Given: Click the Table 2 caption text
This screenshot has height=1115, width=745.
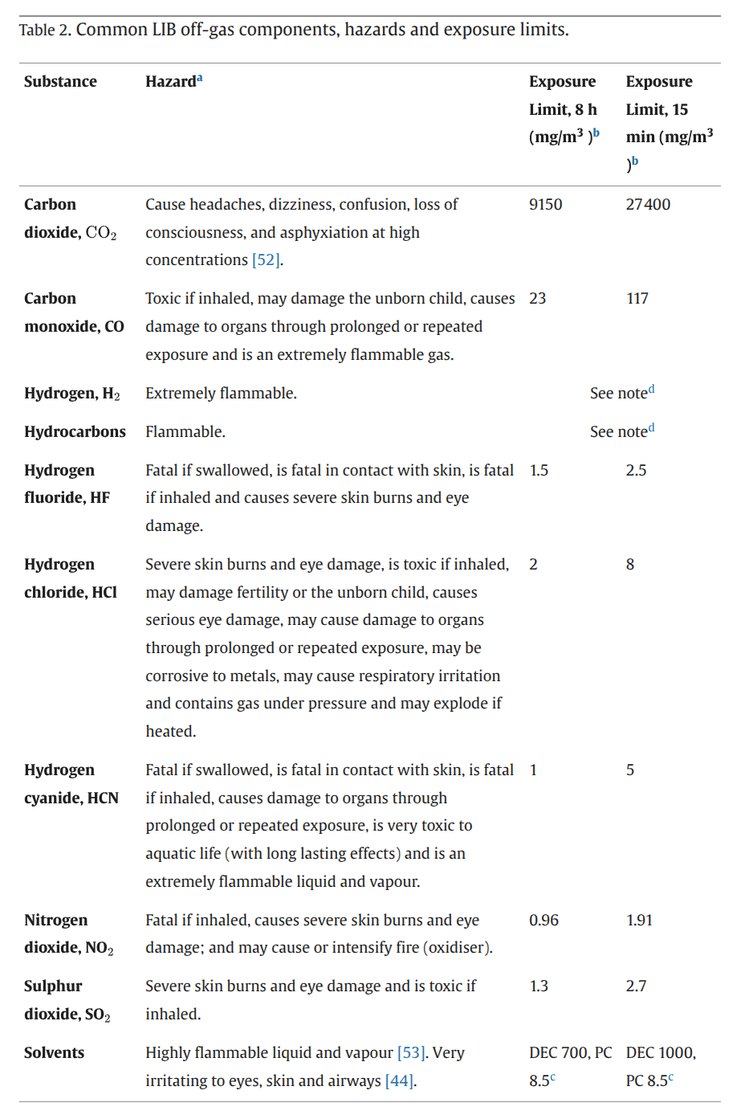Looking at the screenshot, I should tap(294, 30).
